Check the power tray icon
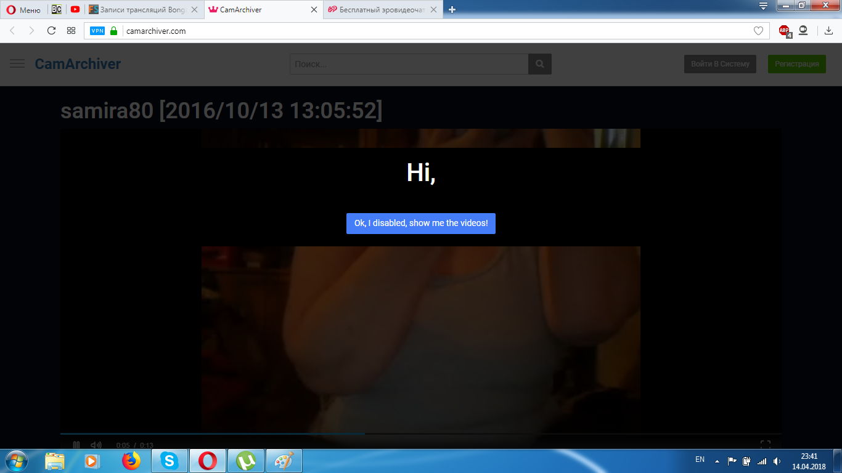 [747, 461]
